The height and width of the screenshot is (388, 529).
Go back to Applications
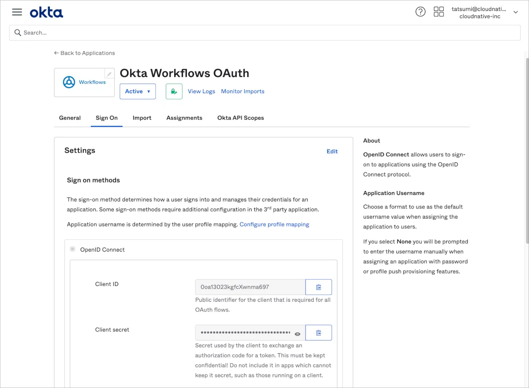(84, 53)
